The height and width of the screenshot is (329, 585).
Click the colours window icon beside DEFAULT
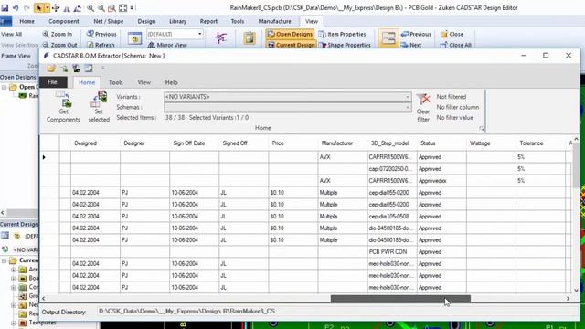click(x=134, y=38)
